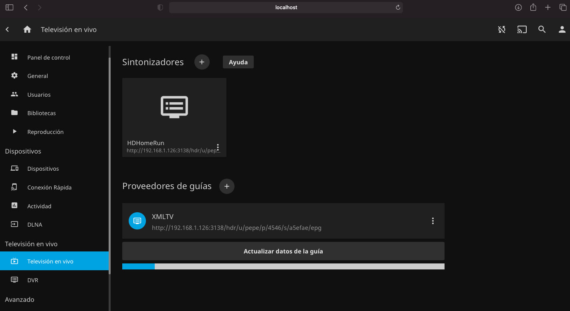Click the Ayuda button
The image size is (570, 311).
[238, 62]
